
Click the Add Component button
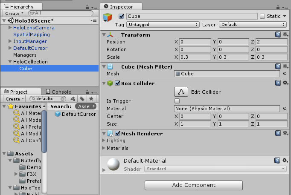click(193, 185)
